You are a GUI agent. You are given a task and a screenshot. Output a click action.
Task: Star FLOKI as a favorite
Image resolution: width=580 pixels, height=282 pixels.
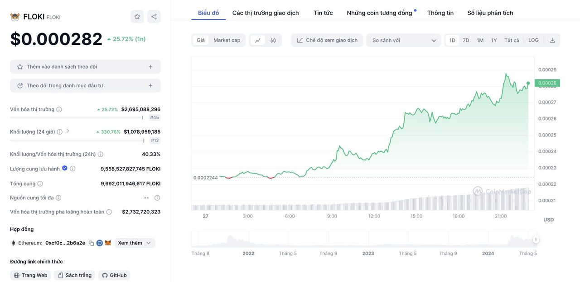(137, 17)
